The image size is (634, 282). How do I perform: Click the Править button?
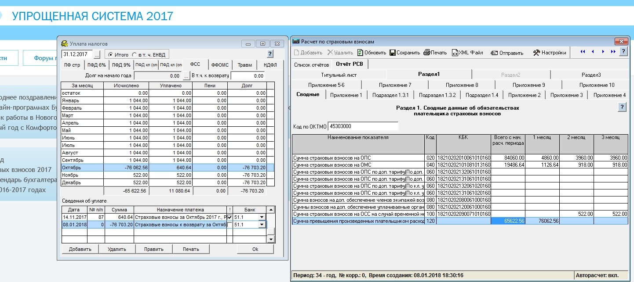coord(153,249)
